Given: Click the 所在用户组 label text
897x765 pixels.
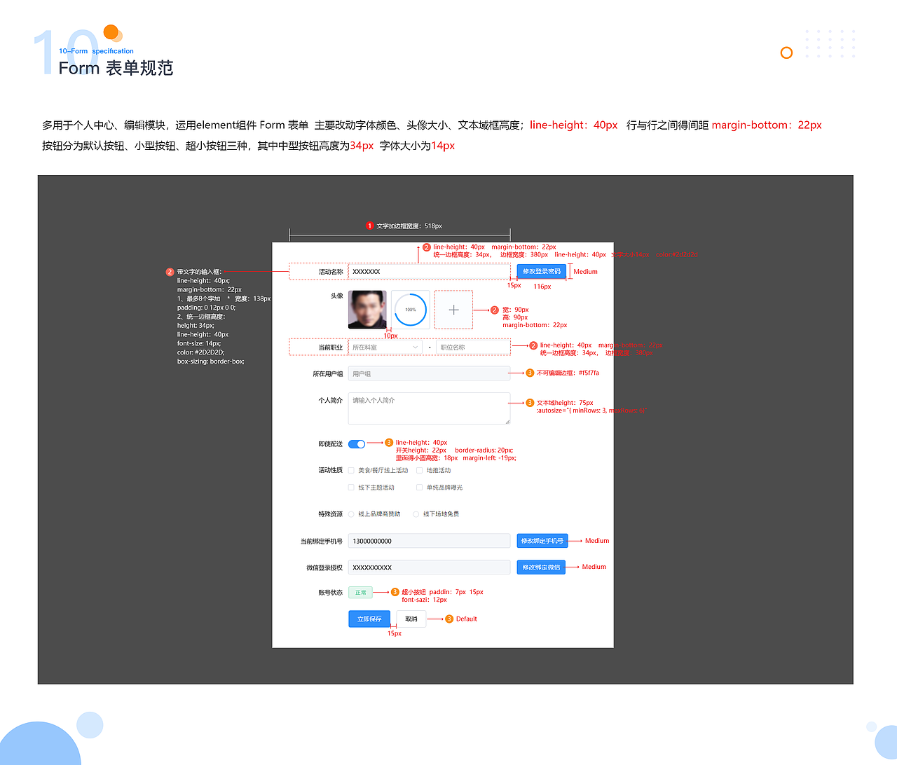Looking at the screenshot, I should pos(328,374).
